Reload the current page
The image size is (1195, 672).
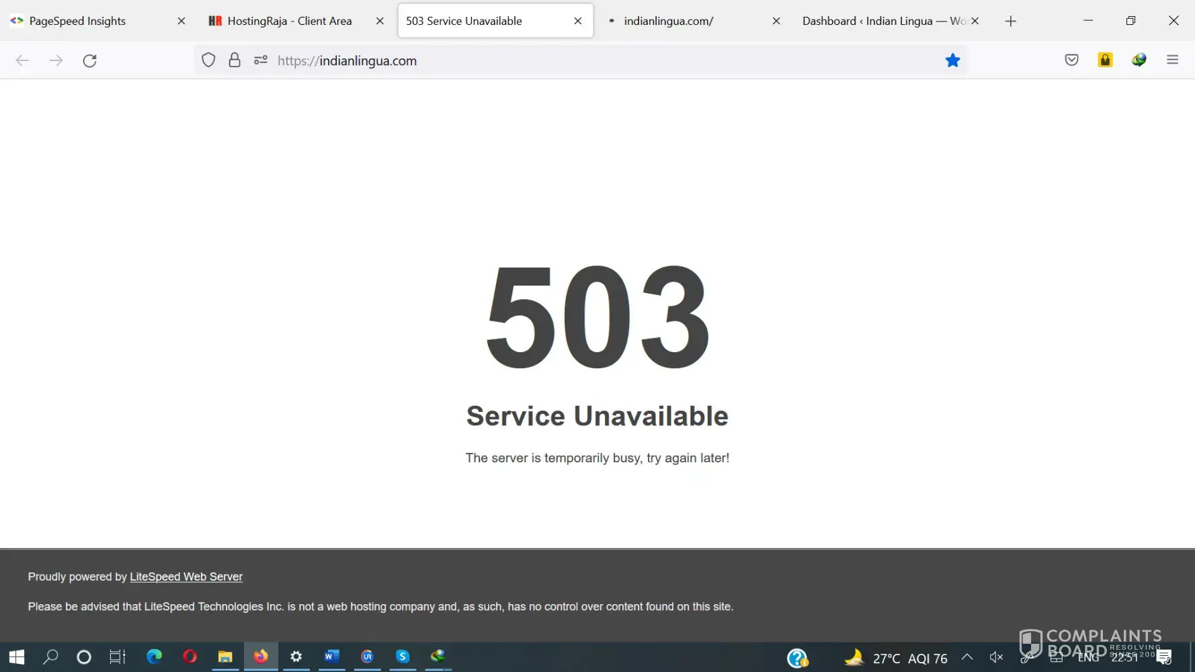point(89,60)
